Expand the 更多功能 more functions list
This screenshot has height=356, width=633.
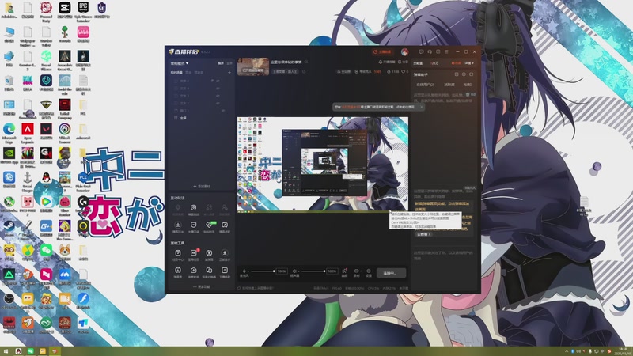pos(201,287)
